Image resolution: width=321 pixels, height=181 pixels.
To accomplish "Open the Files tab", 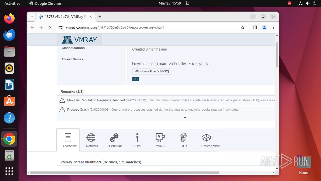I will coord(137,140).
